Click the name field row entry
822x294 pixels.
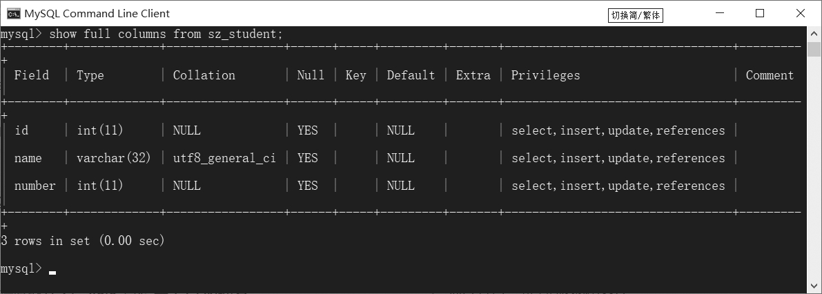tap(28, 158)
